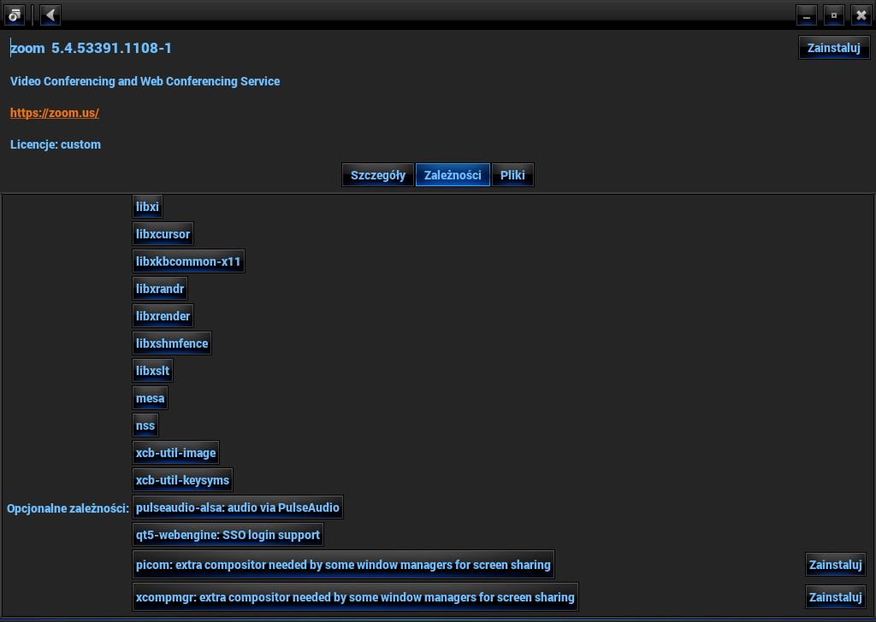Install the zoom package with Zainstaluj

tap(833, 48)
